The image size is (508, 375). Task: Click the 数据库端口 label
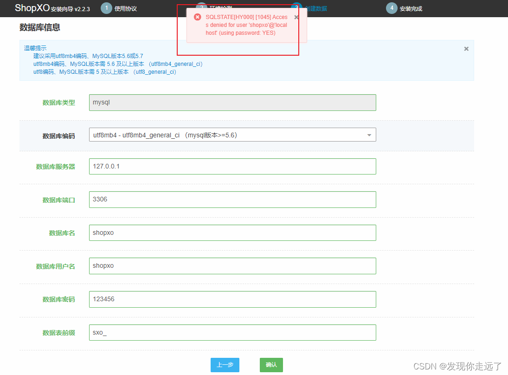[x=58, y=200]
